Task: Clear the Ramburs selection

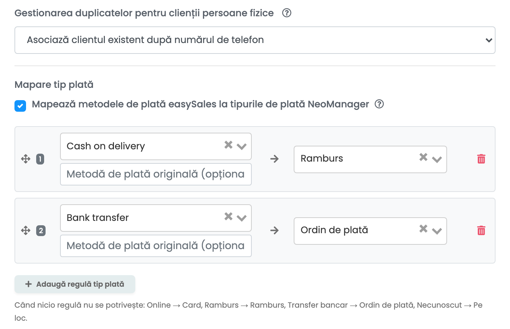Action: [x=423, y=157]
